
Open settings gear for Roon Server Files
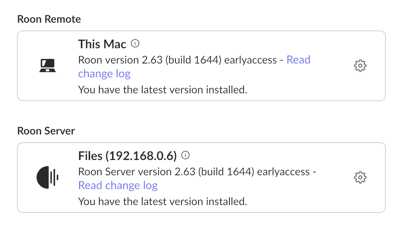point(360,177)
